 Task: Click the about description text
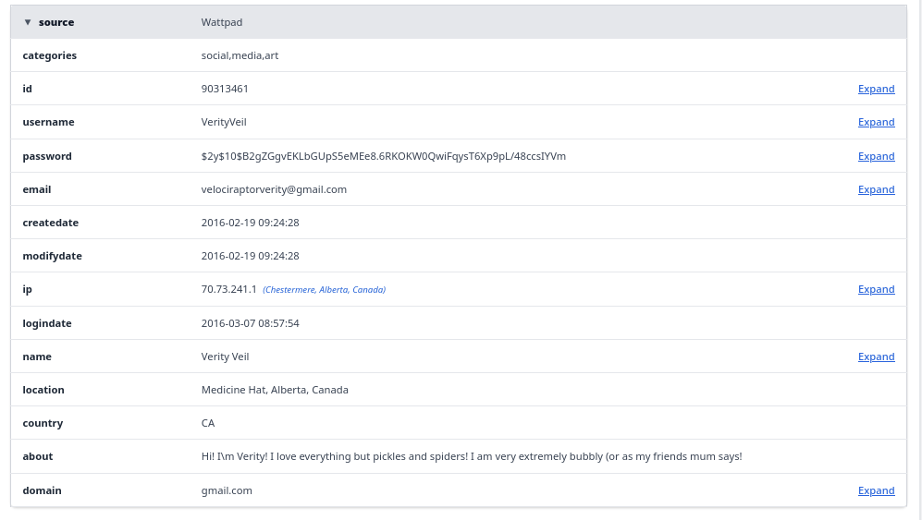[472, 457]
